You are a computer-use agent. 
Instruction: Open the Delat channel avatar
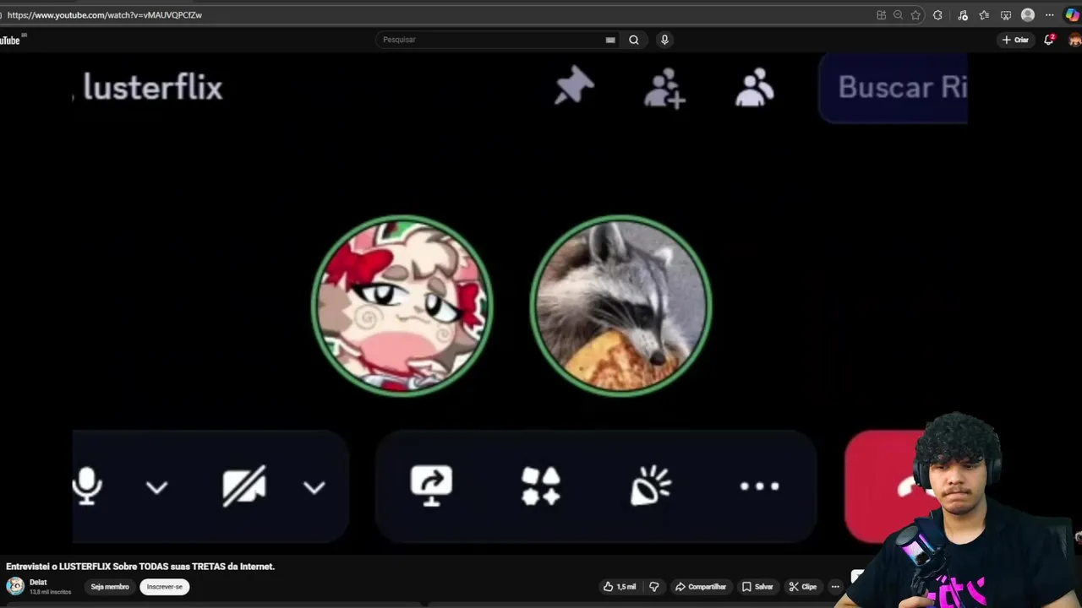point(15,586)
